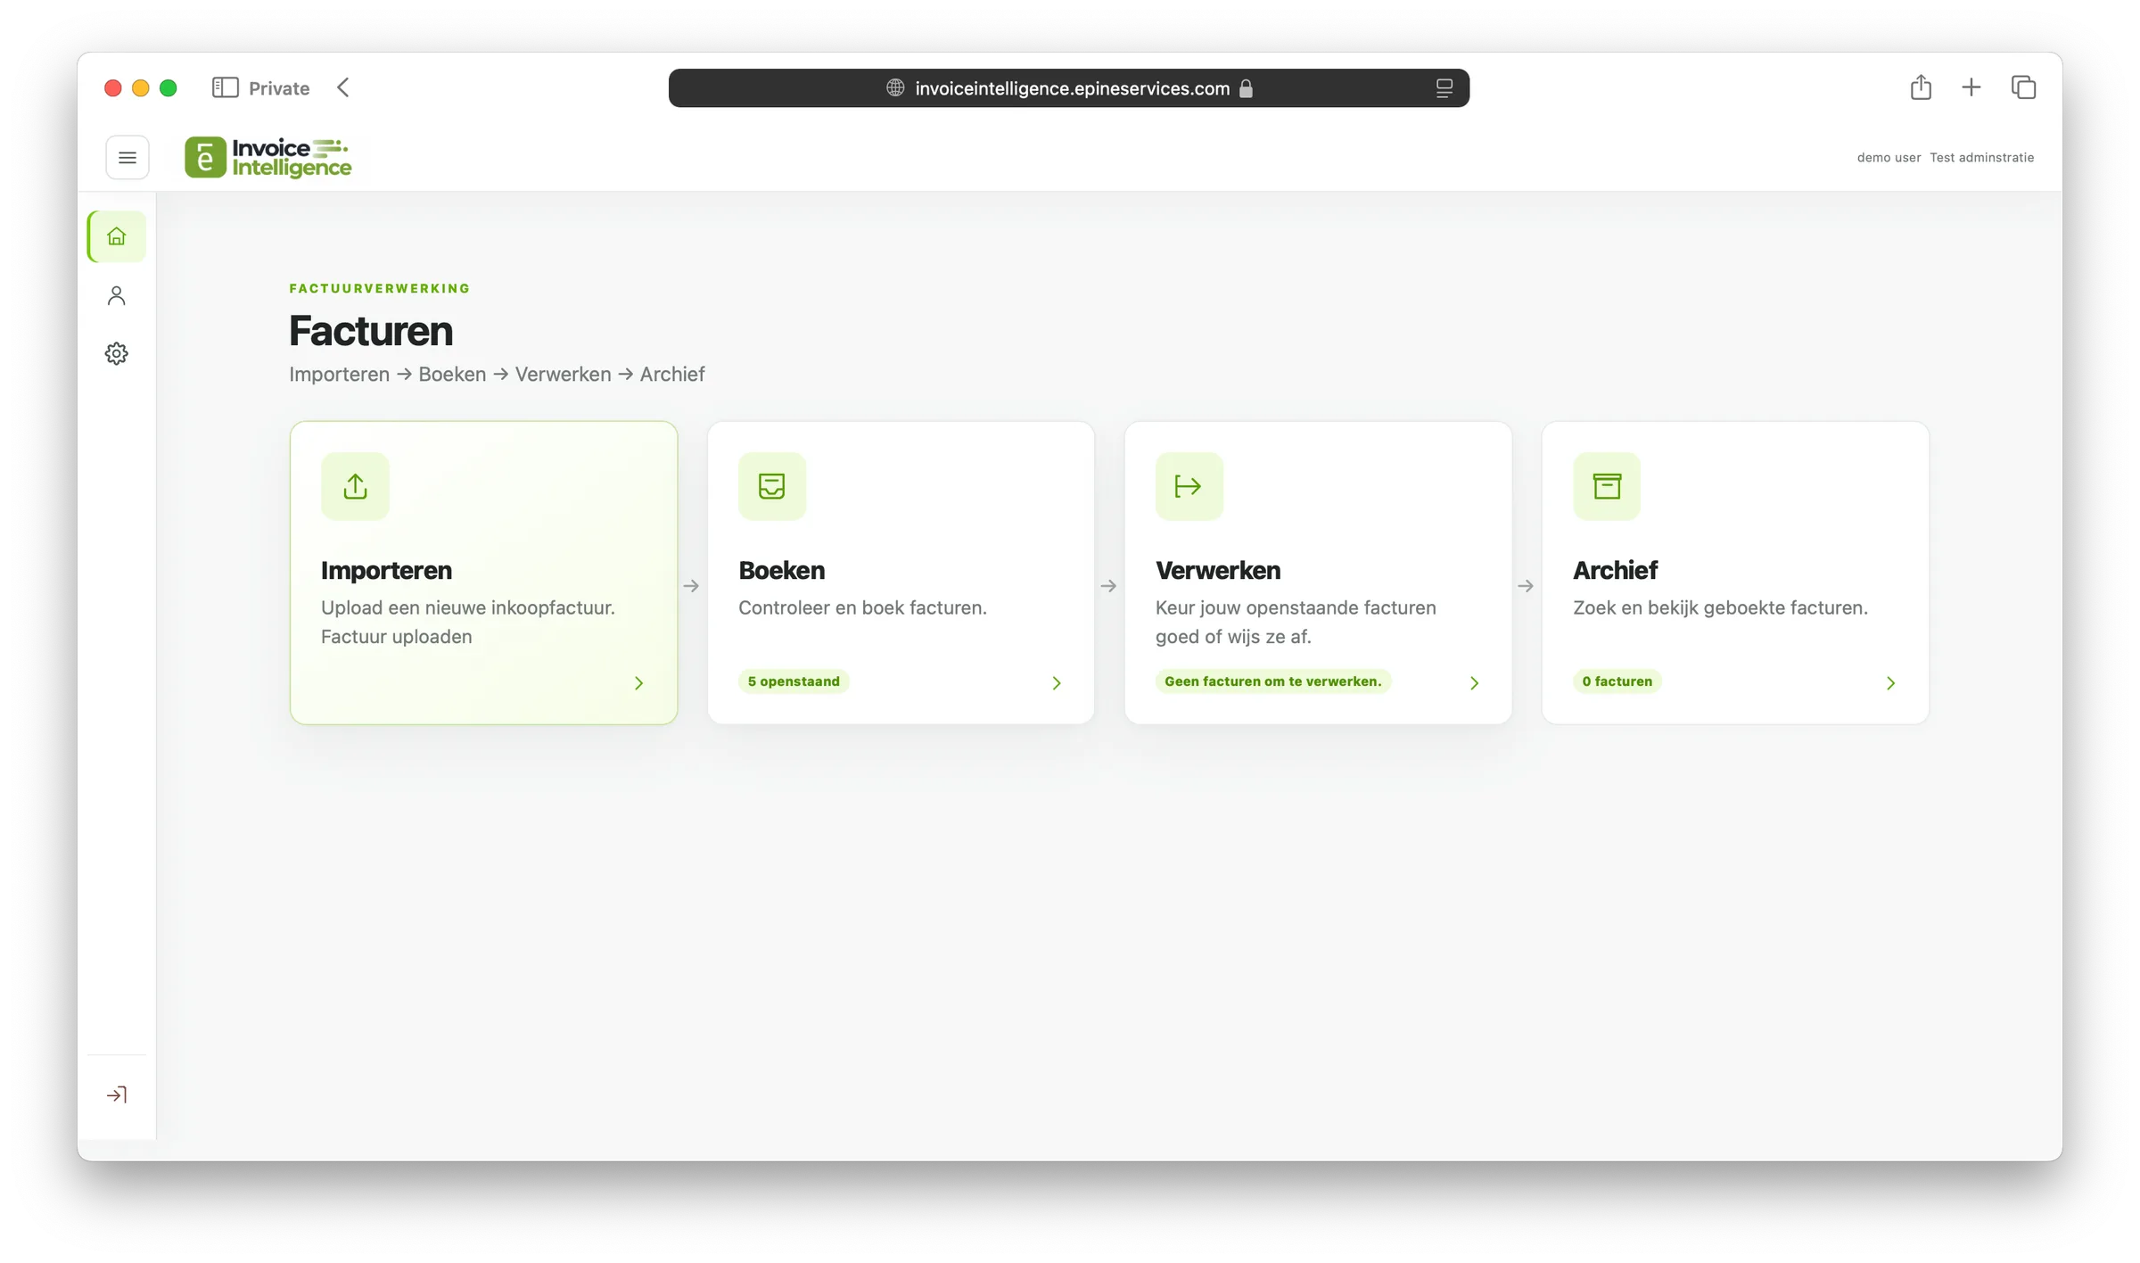Open Archief card chevron

pyautogui.click(x=1890, y=683)
